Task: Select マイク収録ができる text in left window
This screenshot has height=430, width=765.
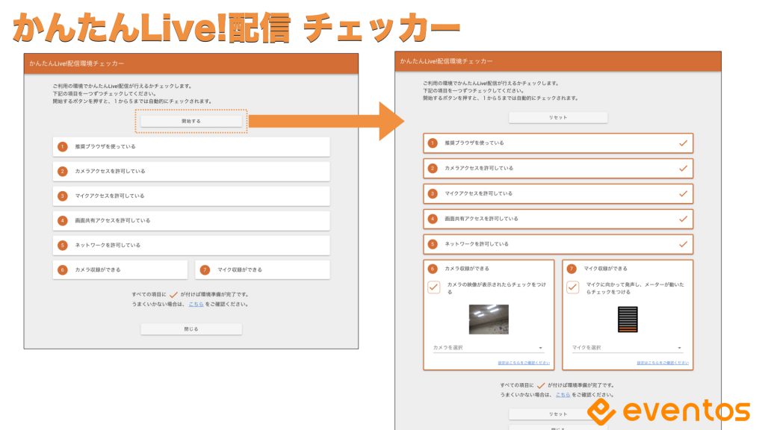Action: [x=240, y=269]
